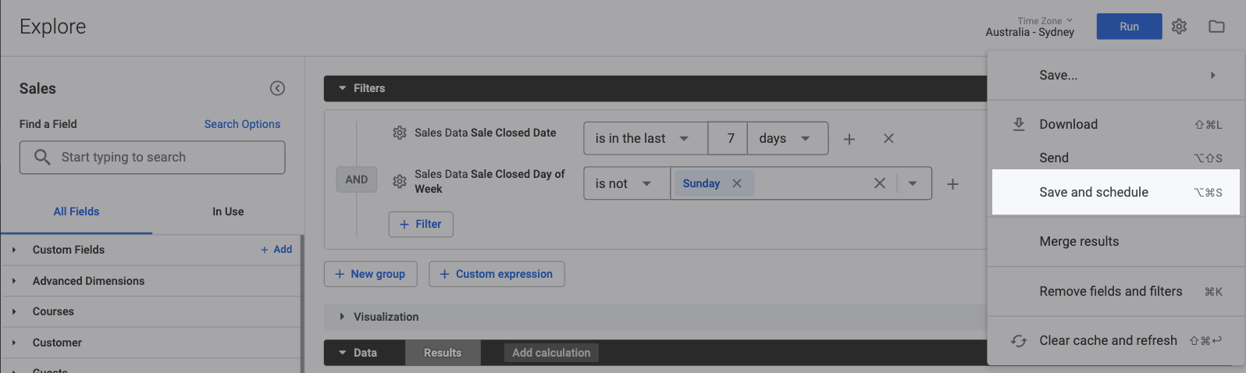Remove the Sale Closed Date filter row
The height and width of the screenshot is (373, 1246).
pos(888,138)
